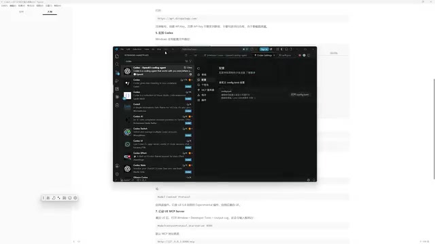
Task: Click the Model Context Protocol code block
Action: [252, 197]
